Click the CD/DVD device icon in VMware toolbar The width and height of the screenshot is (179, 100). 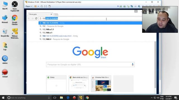128,6
